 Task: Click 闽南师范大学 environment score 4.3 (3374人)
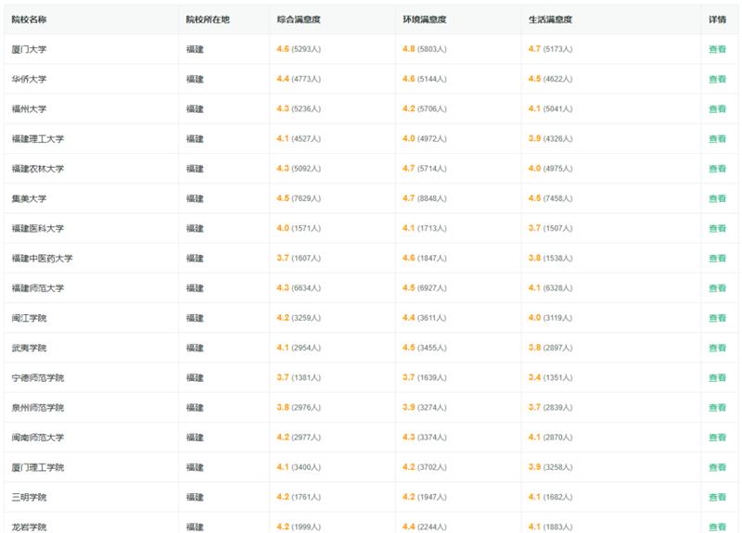[425, 438]
